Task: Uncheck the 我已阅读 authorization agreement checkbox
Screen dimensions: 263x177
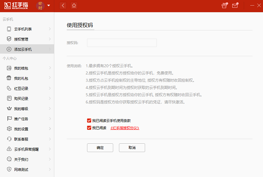Action: coord(89,128)
